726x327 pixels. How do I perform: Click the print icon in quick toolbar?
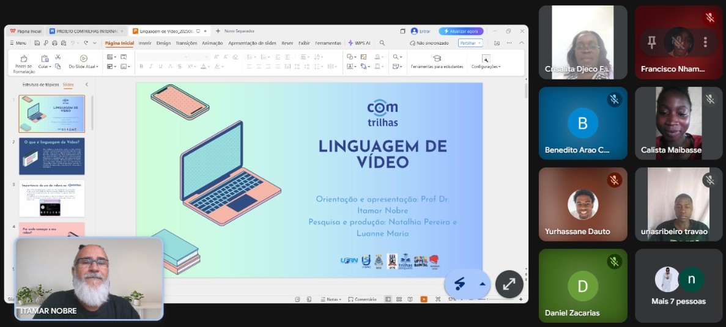pyautogui.click(x=54, y=43)
